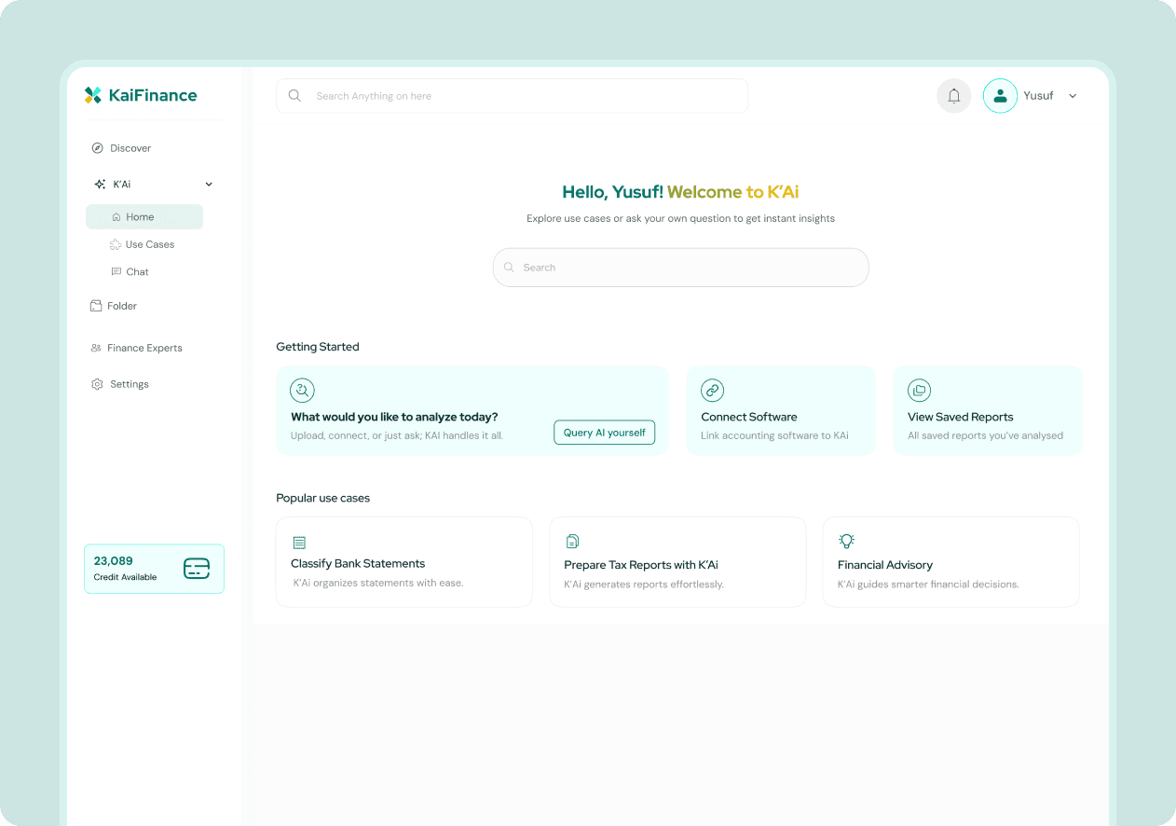This screenshot has width=1176, height=826.
Task: Click the main Search input field
Action: click(x=680, y=267)
